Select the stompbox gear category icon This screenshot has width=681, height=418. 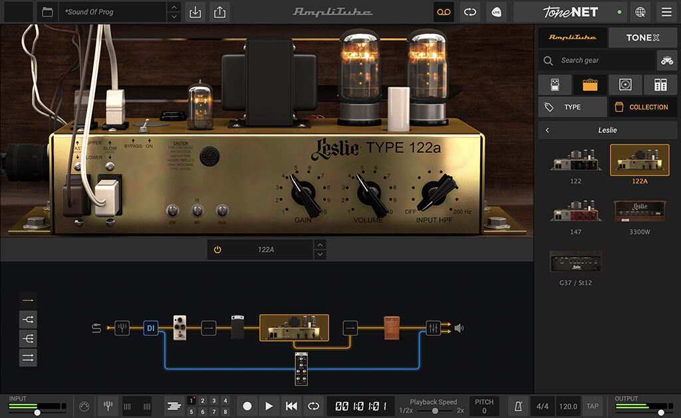(x=555, y=84)
